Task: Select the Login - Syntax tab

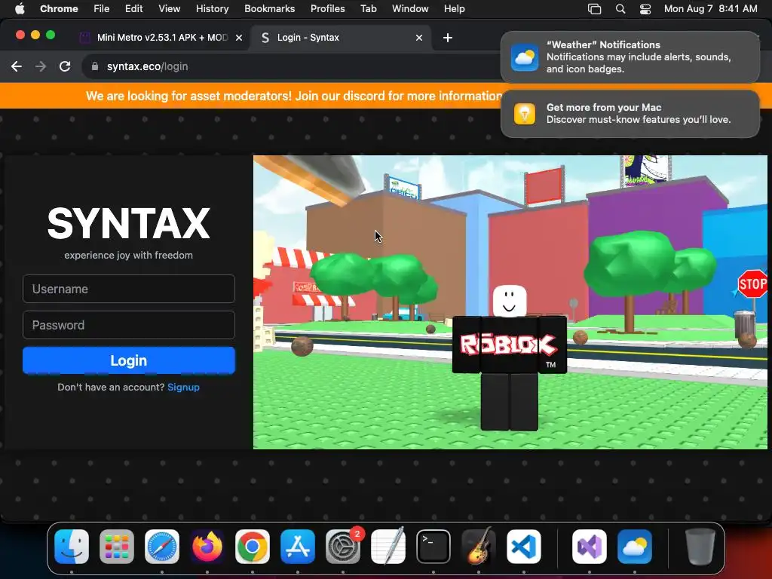Action: coord(340,38)
